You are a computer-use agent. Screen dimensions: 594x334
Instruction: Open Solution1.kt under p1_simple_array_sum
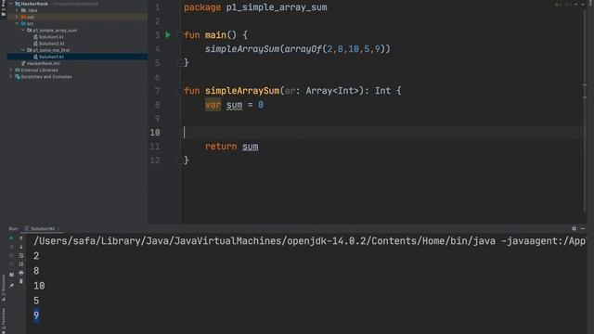point(51,37)
